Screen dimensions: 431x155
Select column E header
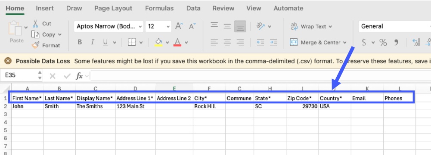click(174, 89)
